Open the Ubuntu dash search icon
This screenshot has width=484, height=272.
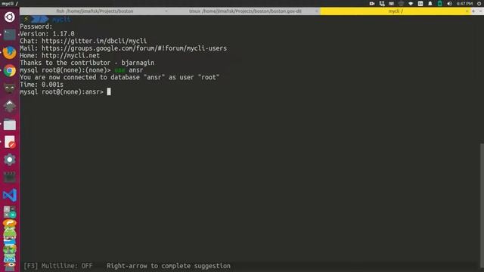coord(10,17)
